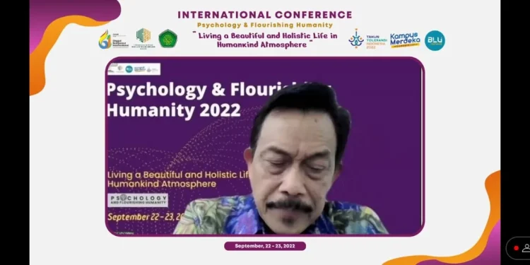530x265 pixels.
Task: Click the sponsor logo strip inside the video
Action: coord(134,69)
